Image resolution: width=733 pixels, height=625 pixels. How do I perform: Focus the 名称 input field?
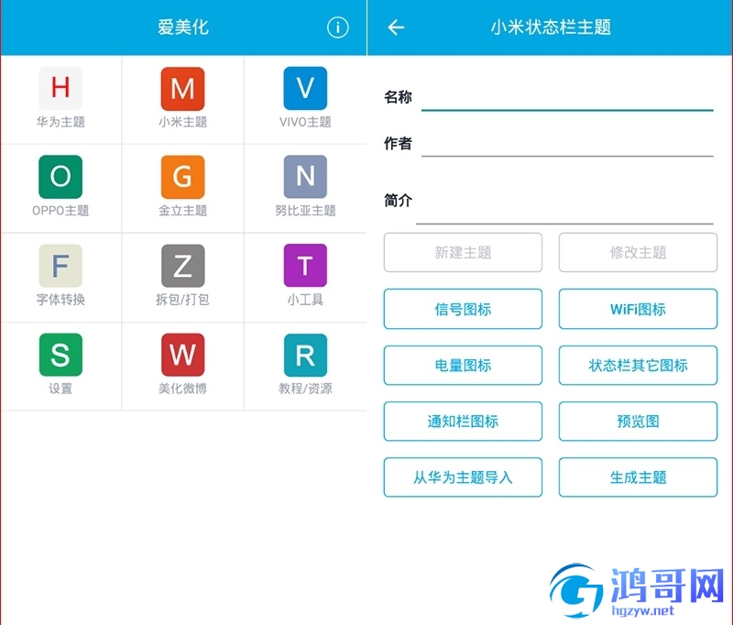567,98
